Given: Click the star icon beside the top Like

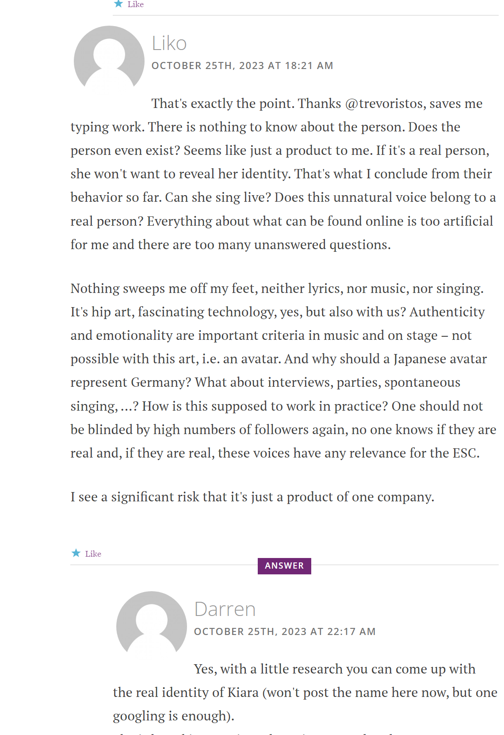Looking at the screenshot, I should coord(118,4).
